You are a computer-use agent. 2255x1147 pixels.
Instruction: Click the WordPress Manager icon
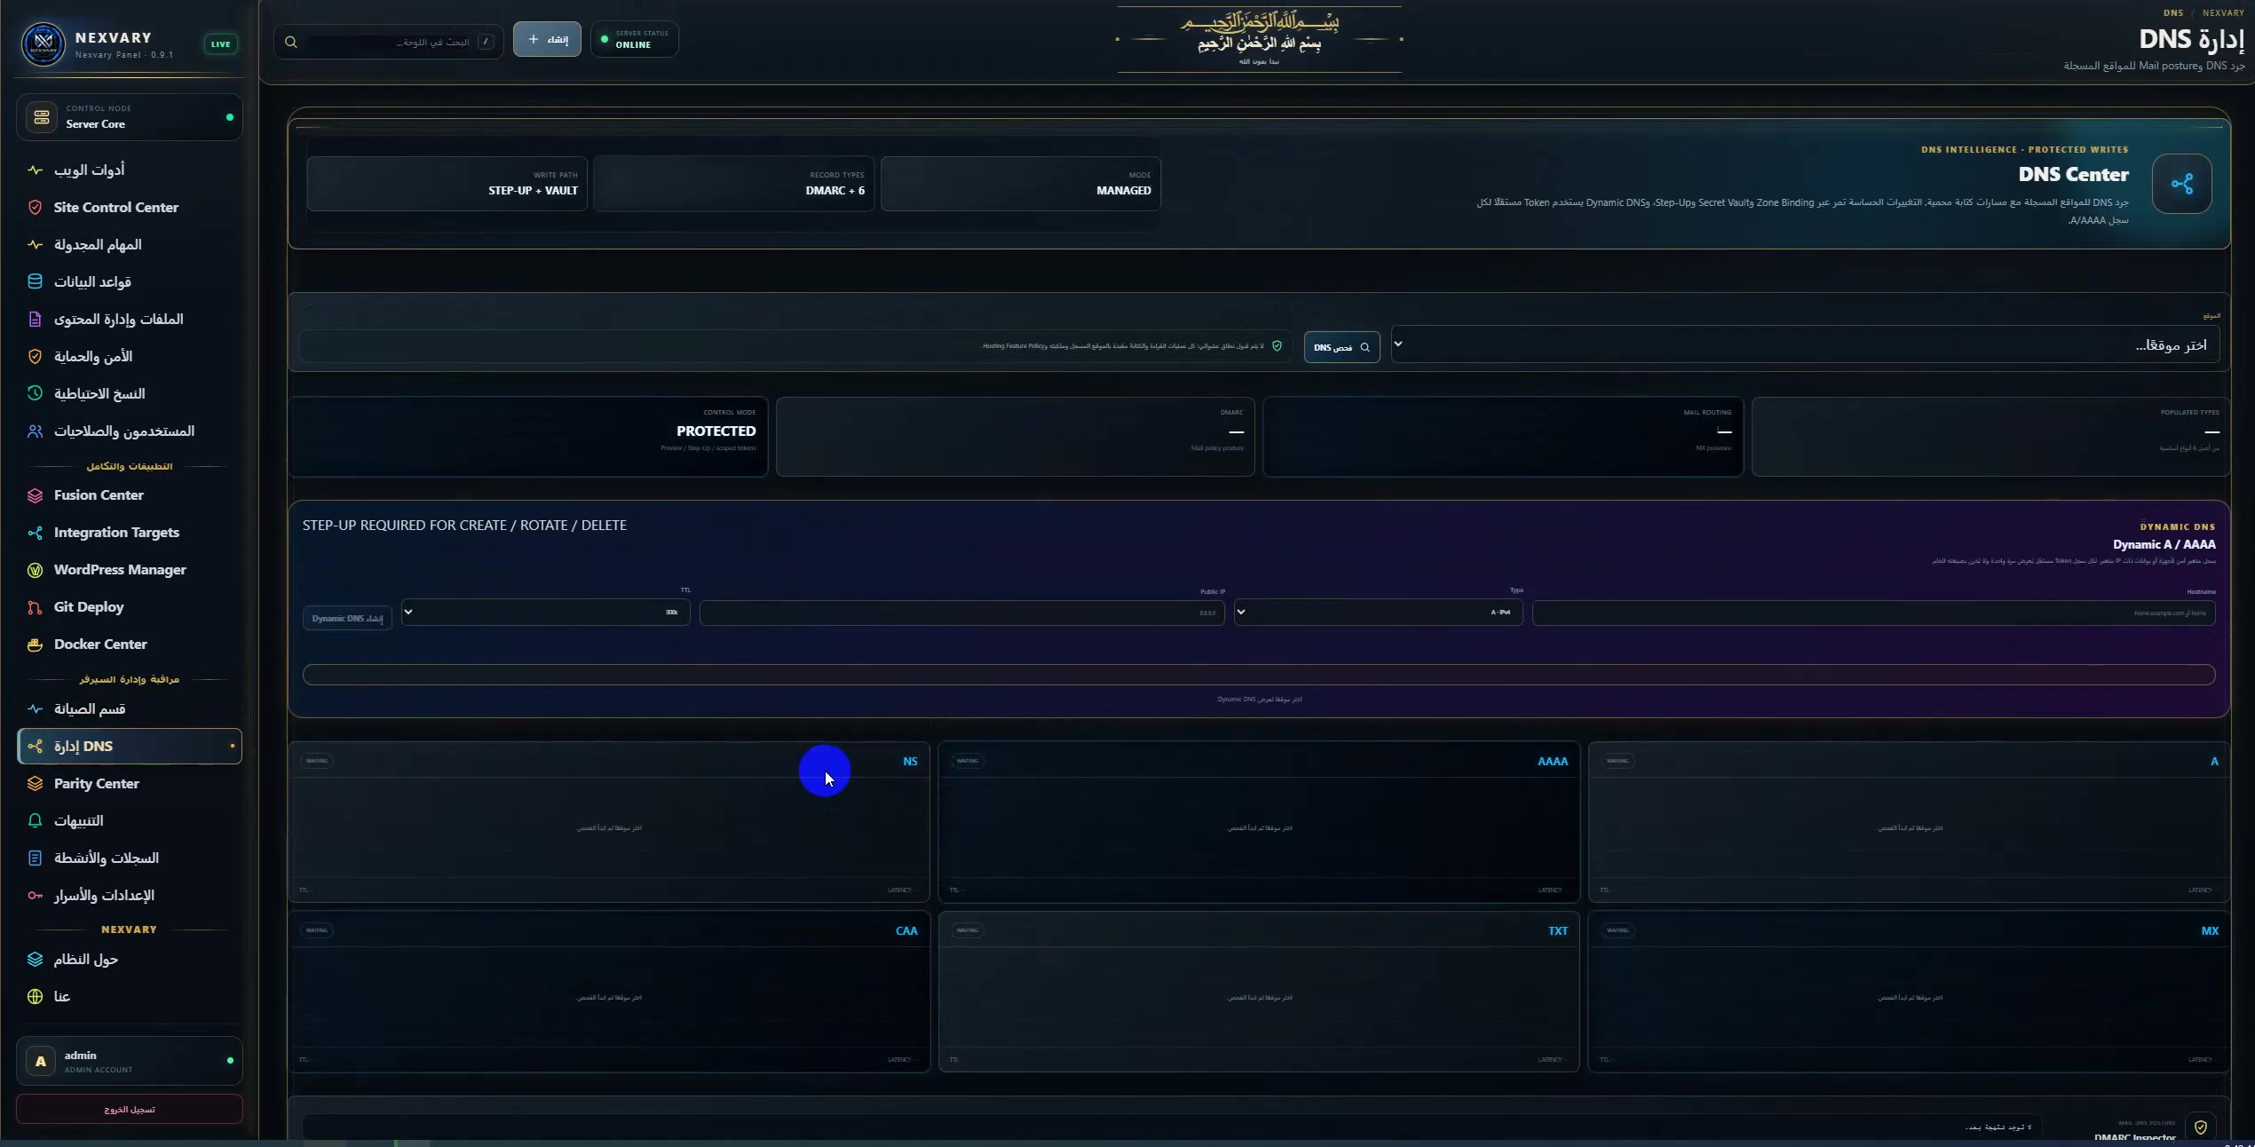(36, 570)
